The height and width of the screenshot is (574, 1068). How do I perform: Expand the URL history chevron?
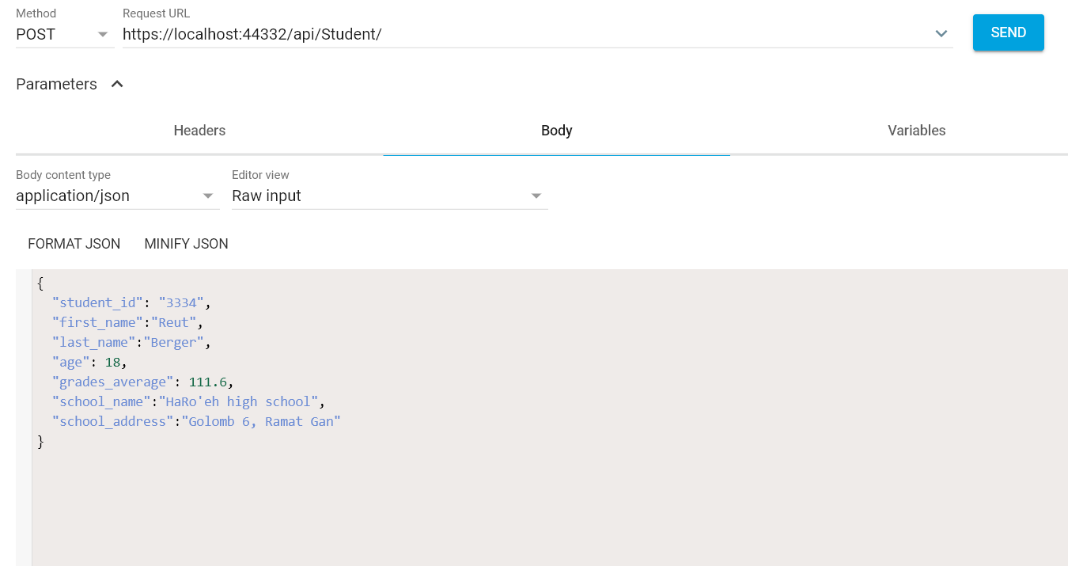coord(941,34)
